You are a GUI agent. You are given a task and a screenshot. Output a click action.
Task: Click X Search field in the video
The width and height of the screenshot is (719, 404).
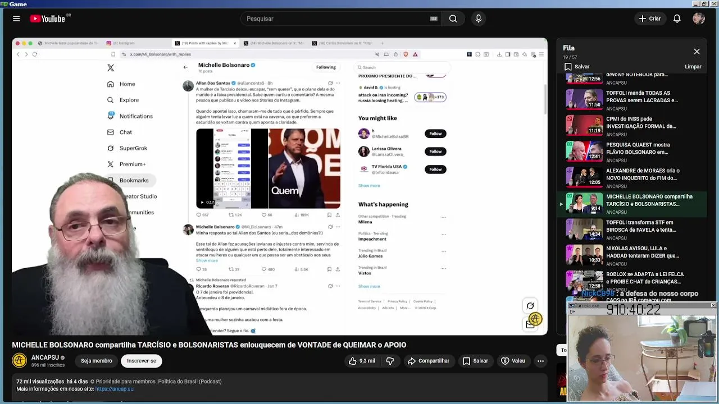pyautogui.click(x=401, y=67)
